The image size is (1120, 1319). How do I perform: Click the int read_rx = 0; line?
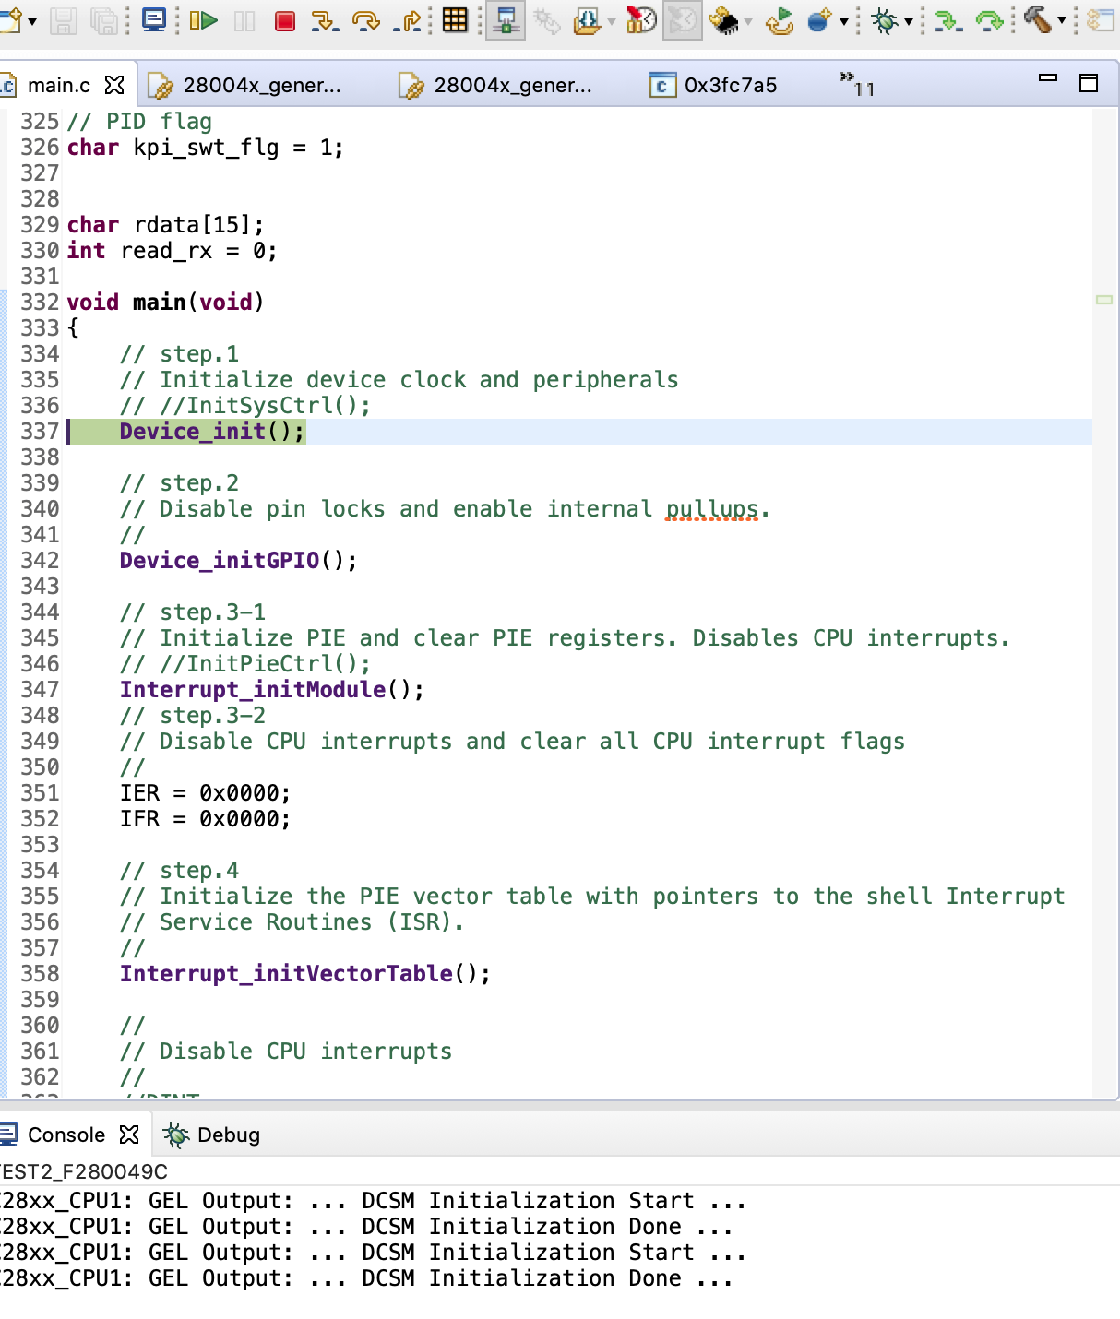[x=172, y=250]
